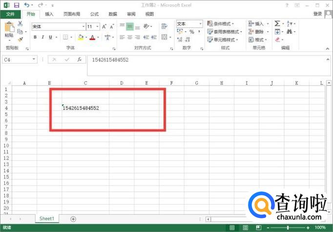
Task: Click the text orientation icon
Action: [146, 26]
